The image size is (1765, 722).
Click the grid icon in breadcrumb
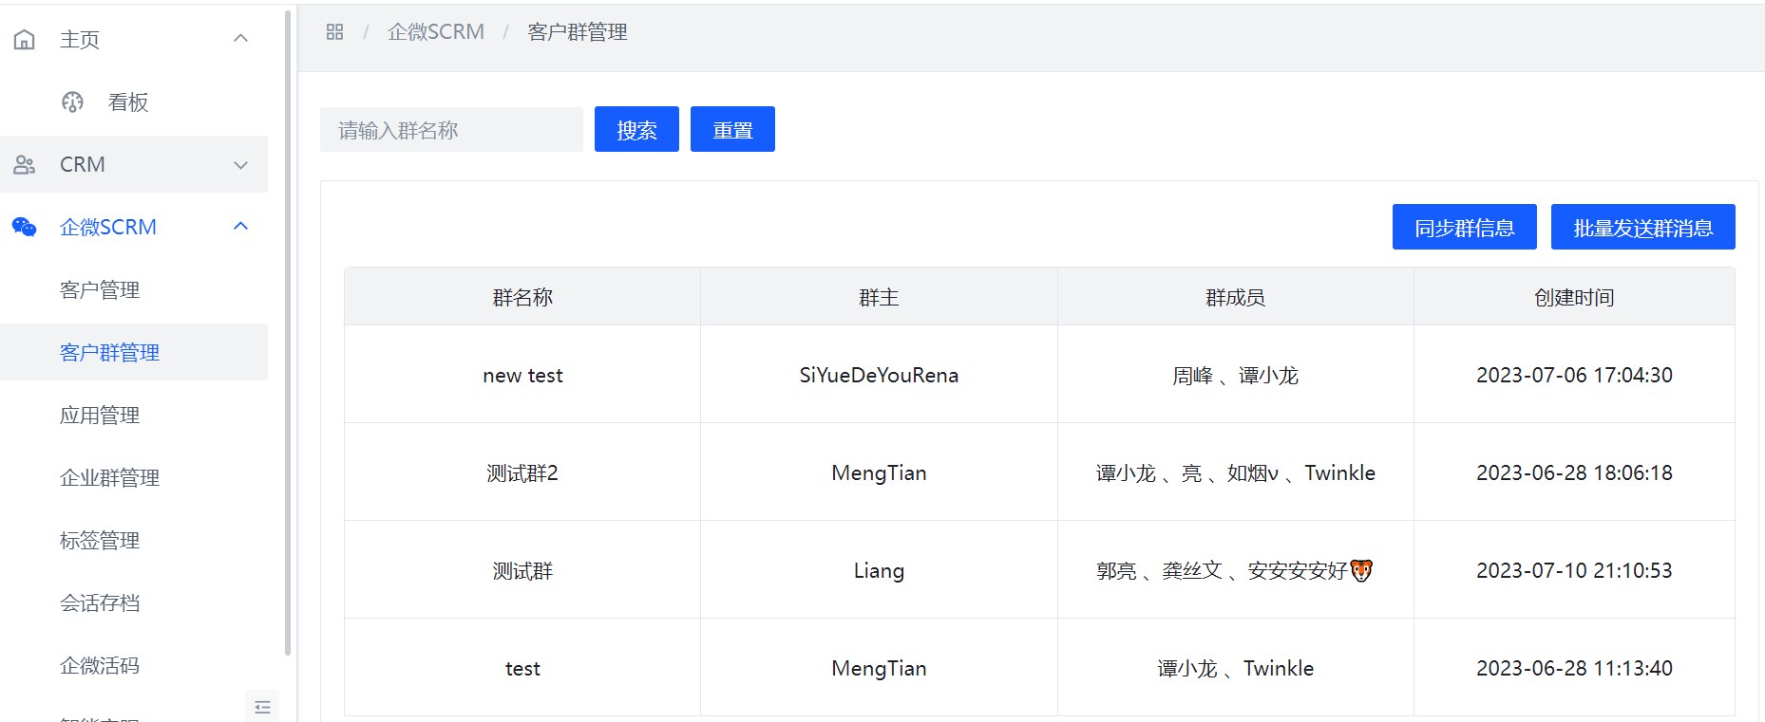334,31
